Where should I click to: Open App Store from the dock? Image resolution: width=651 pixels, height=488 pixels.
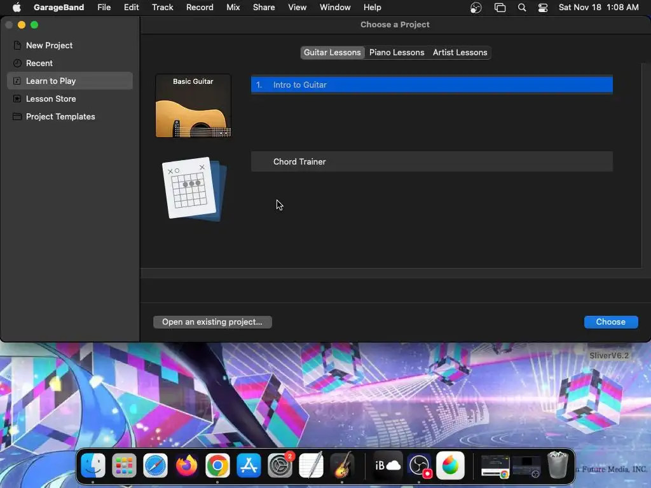pyautogui.click(x=249, y=465)
